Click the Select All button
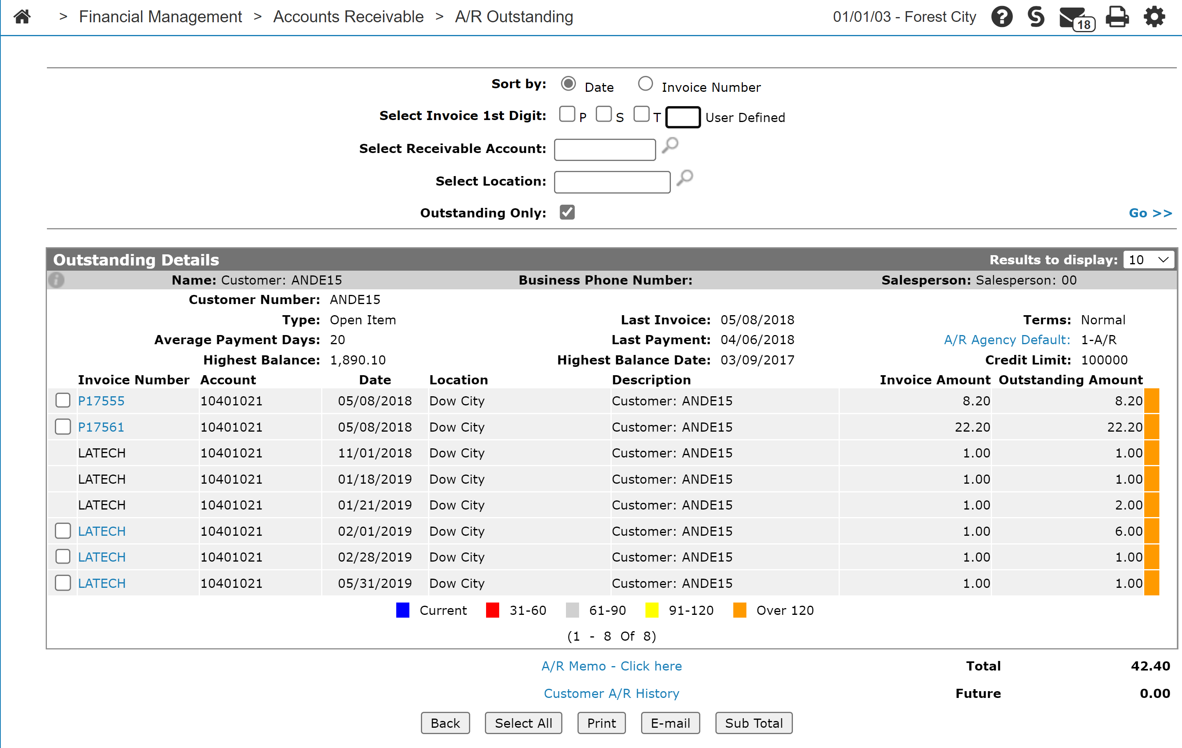Image resolution: width=1182 pixels, height=748 pixels. tap(523, 723)
